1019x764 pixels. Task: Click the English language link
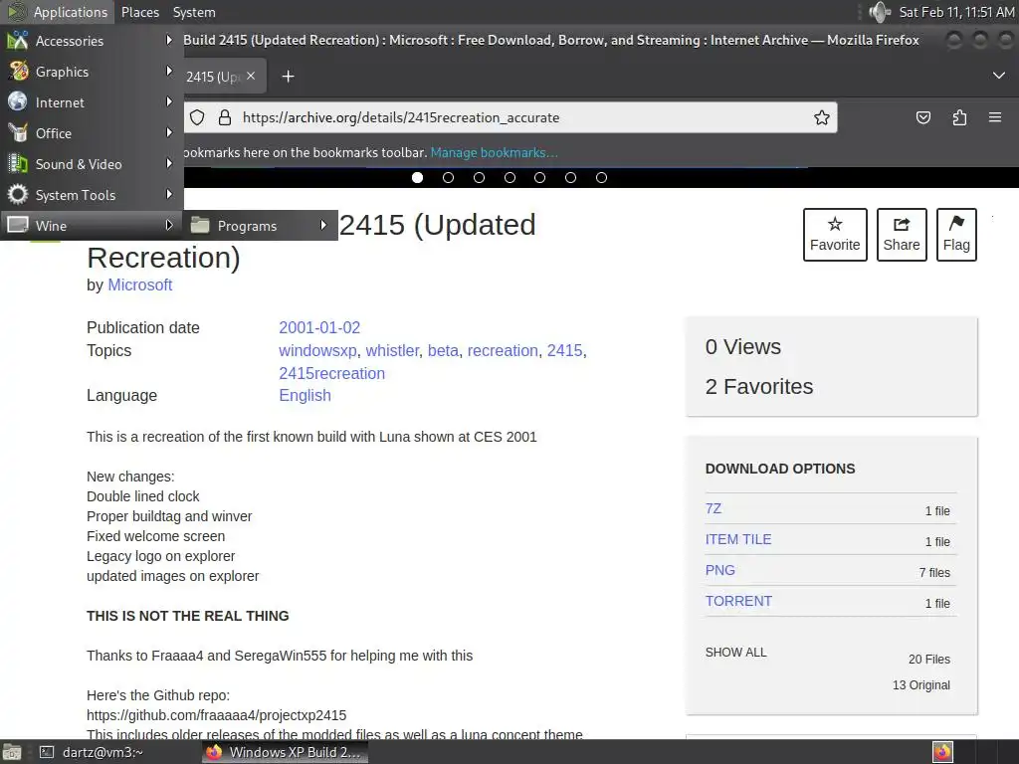305,396
